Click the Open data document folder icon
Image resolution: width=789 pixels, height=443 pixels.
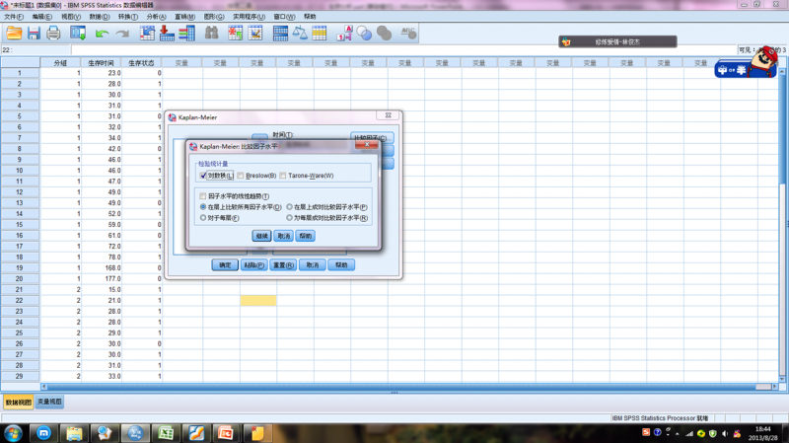click(14, 34)
